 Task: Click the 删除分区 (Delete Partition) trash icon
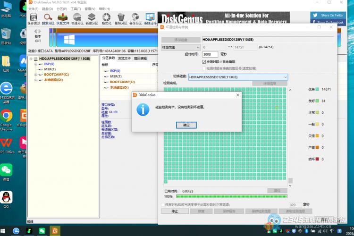pyautogui.click(x=121, y=19)
